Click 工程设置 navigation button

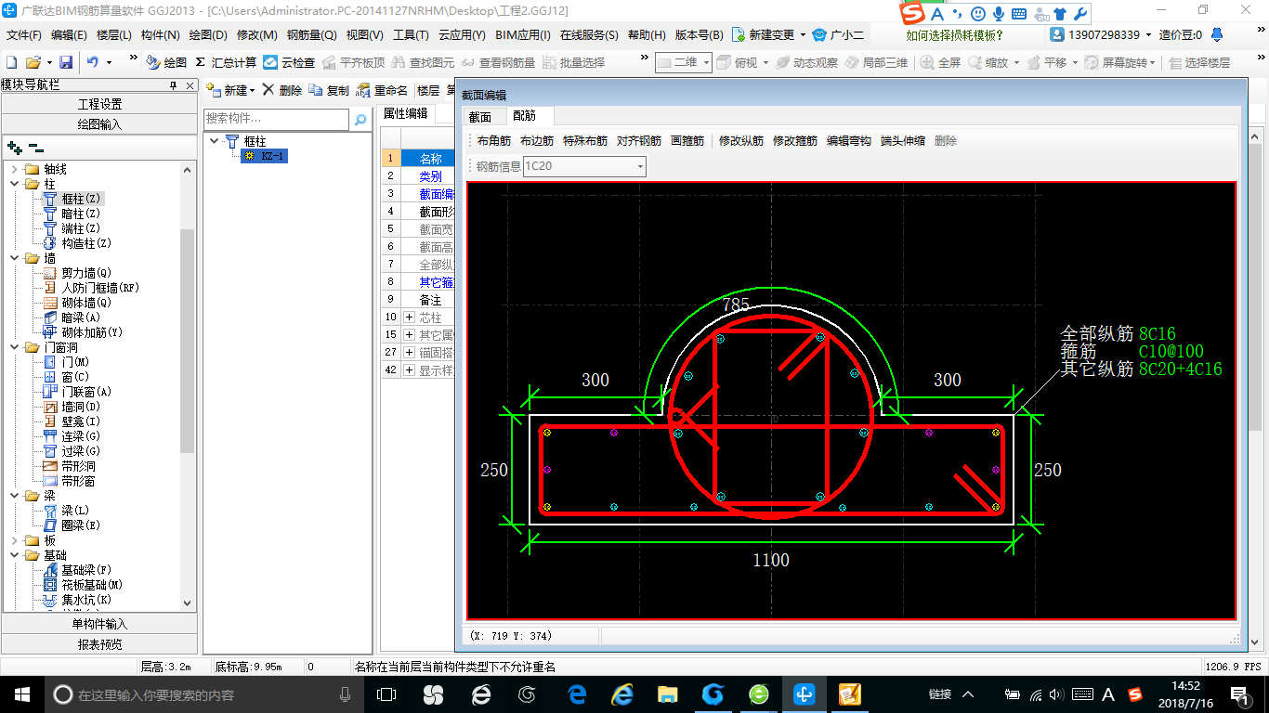pyautogui.click(x=99, y=104)
